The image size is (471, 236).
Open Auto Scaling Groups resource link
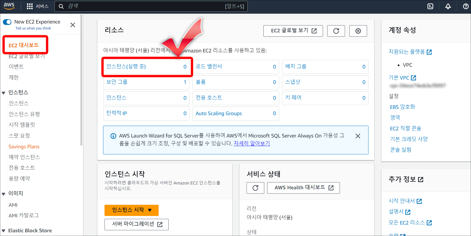219,113
